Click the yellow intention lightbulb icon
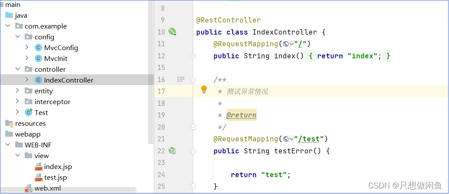 pyautogui.click(x=204, y=90)
